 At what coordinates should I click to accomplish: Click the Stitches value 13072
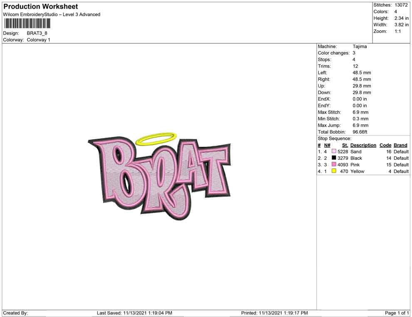pos(401,5)
